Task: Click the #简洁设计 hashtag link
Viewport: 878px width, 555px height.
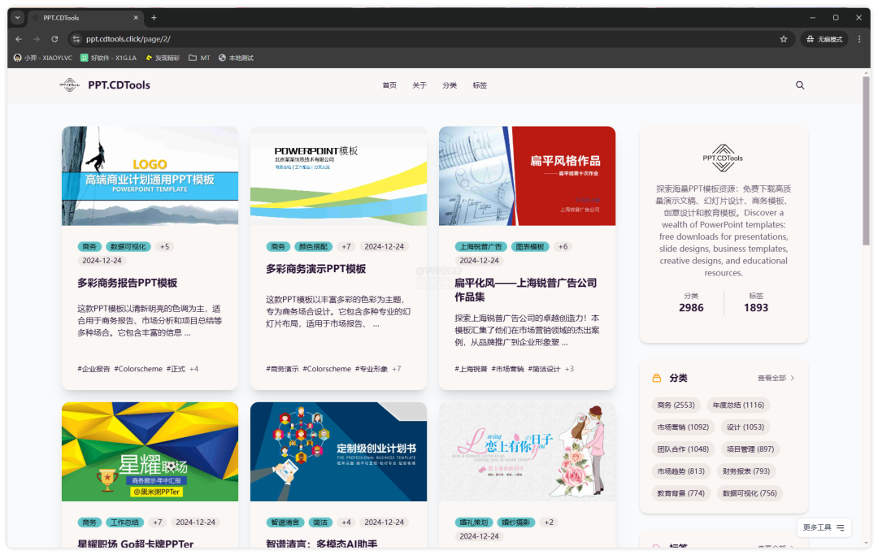Action: [x=544, y=369]
